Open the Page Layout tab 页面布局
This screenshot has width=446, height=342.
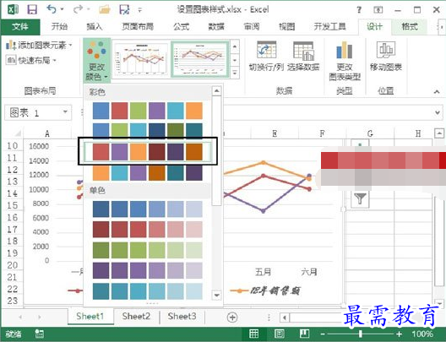(x=138, y=27)
